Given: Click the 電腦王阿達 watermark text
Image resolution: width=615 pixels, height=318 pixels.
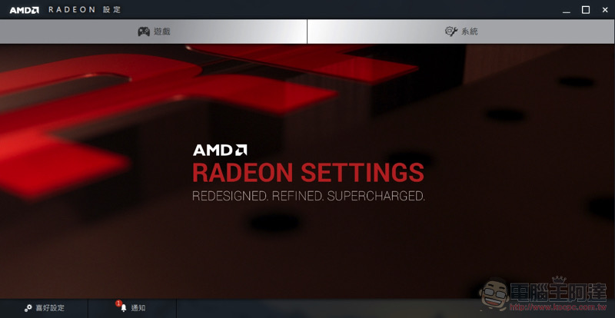Looking at the screenshot, I should [561, 291].
